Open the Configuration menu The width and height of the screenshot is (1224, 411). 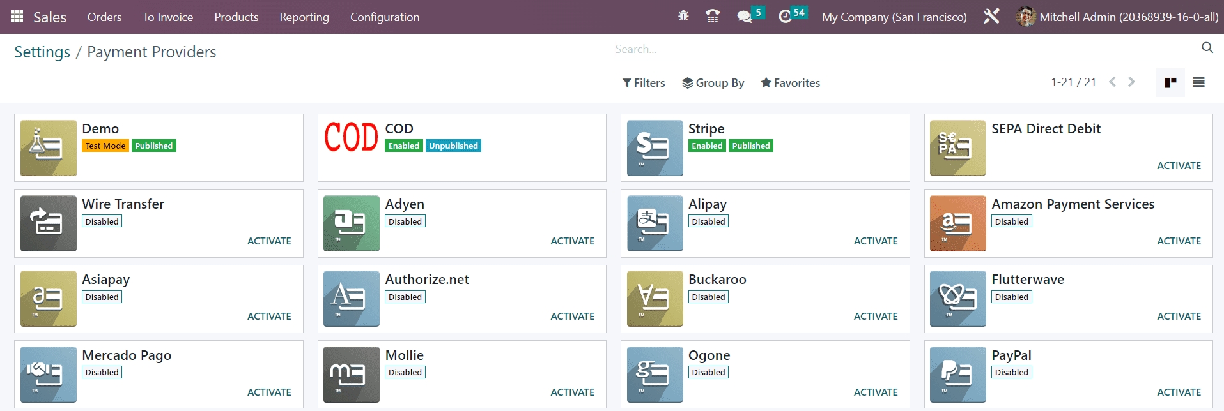[x=384, y=17]
